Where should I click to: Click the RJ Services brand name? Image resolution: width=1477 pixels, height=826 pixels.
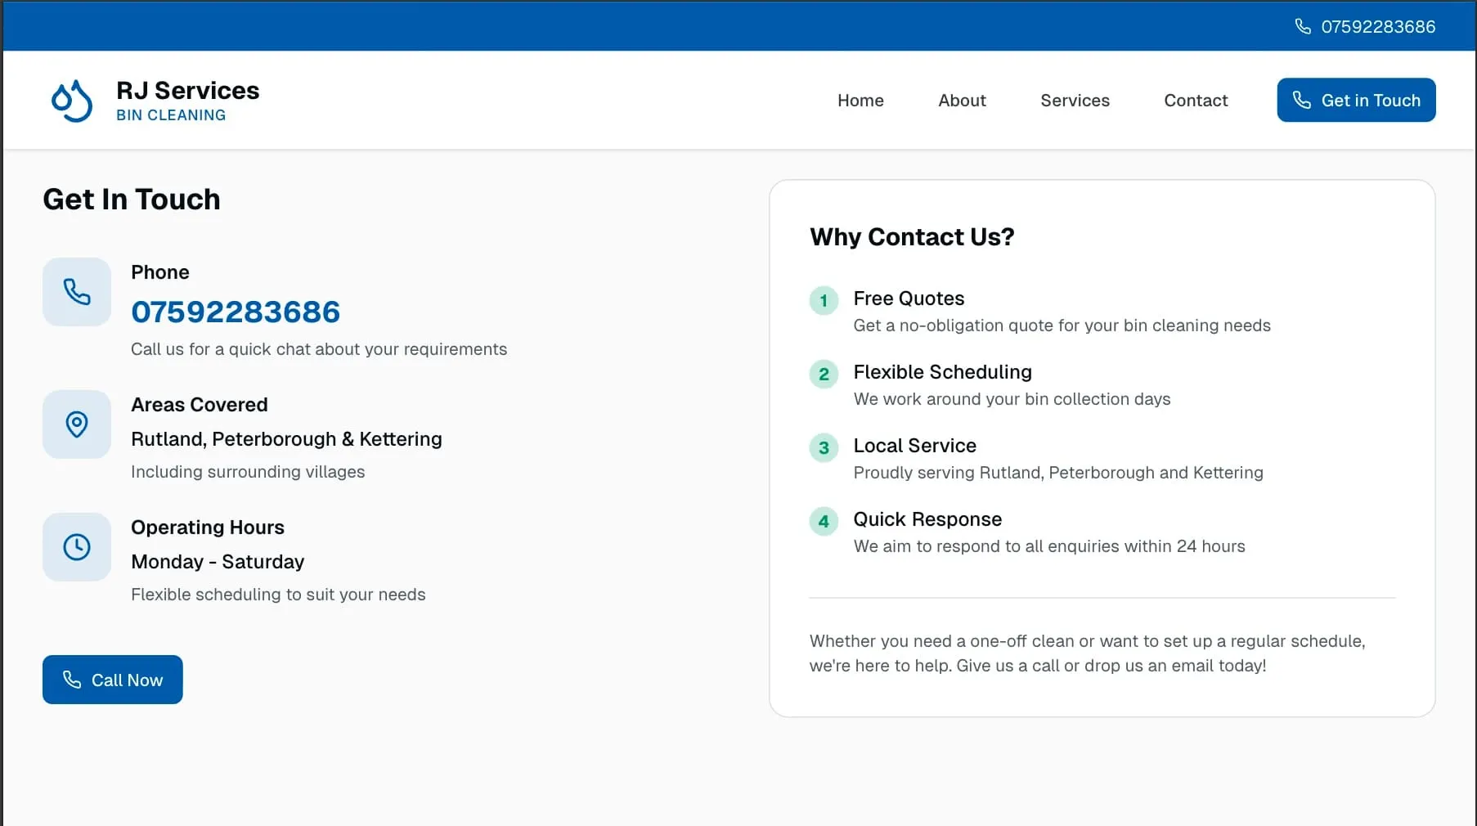pos(188,90)
